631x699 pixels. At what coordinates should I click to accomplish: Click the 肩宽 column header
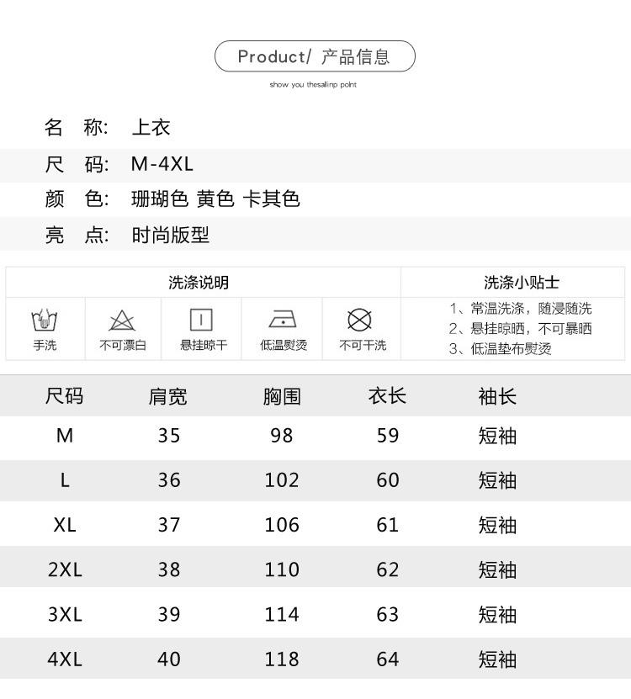pos(168,396)
